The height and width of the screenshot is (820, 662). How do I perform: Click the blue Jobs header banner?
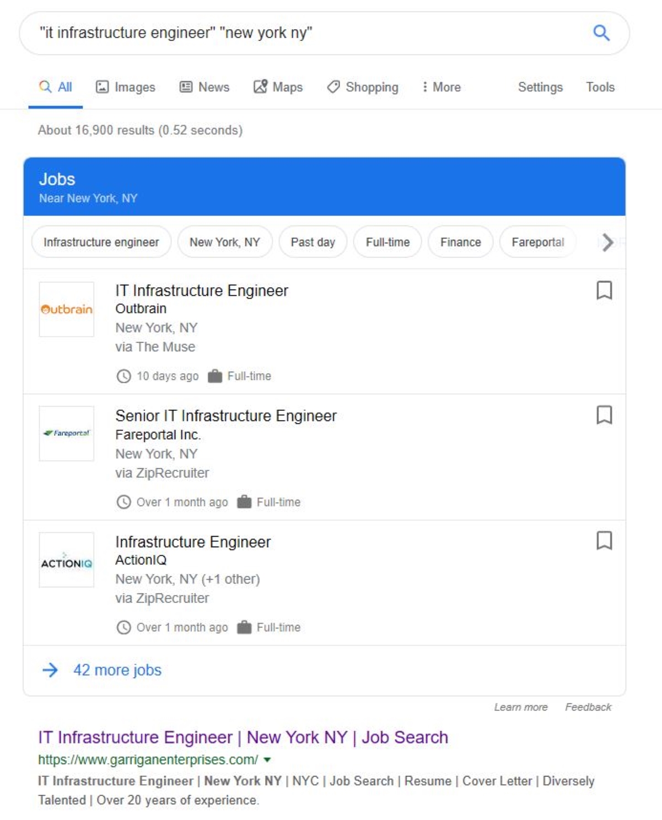tap(324, 186)
